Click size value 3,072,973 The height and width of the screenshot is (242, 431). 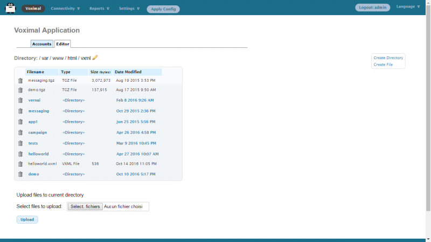(101, 80)
